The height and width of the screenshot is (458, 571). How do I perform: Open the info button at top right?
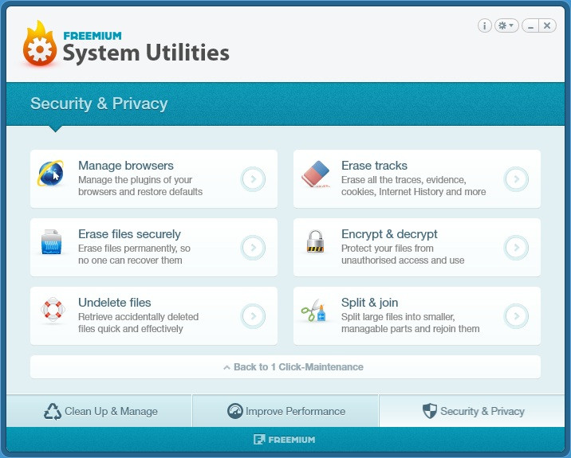tap(484, 25)
